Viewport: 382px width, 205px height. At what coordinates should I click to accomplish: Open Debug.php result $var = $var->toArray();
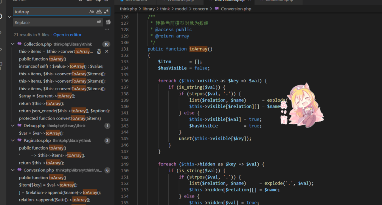41,133
